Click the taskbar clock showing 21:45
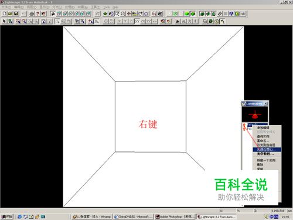The height and width of the screenshot is (220, 293). pos(285,216)
